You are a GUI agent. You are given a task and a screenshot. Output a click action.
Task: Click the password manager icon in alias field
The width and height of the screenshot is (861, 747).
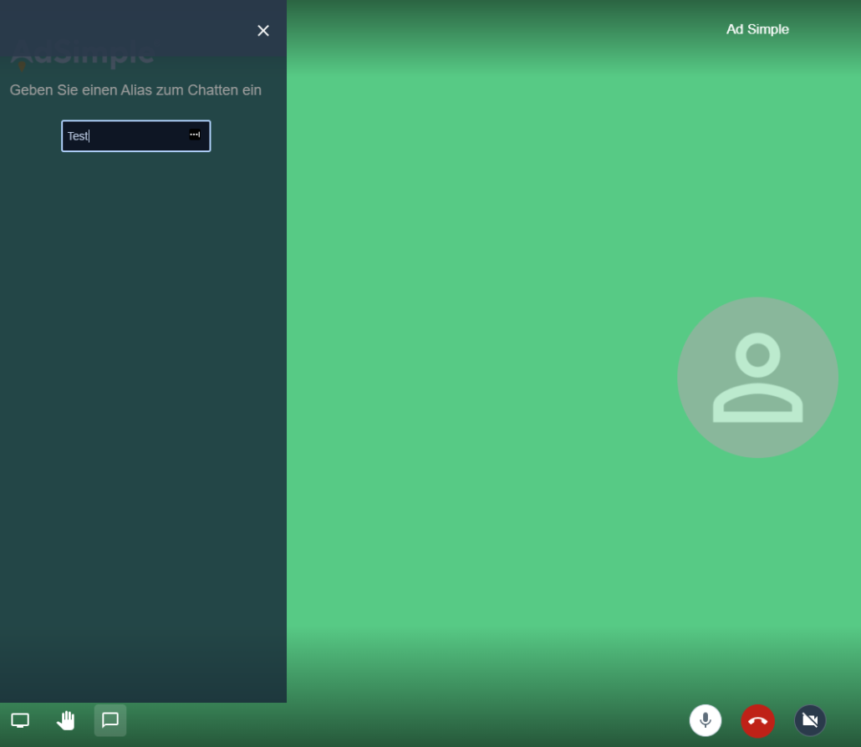click(x=195, y=135)
